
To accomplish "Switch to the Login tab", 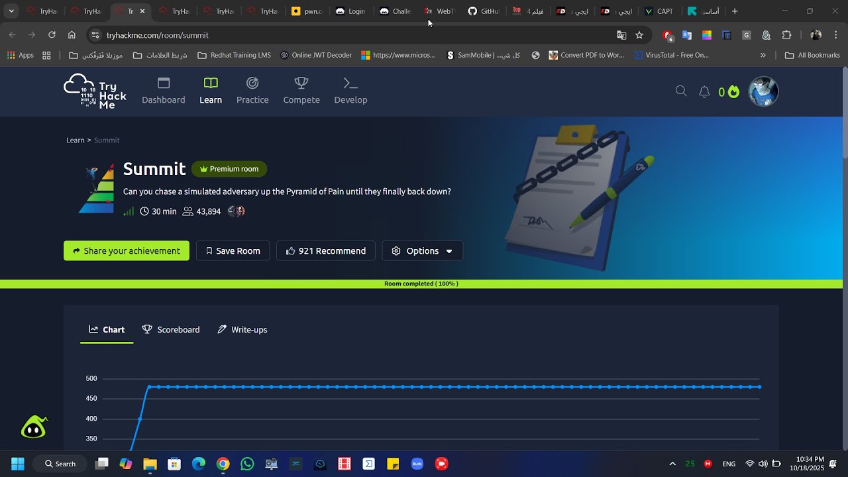I will [350, 11].
